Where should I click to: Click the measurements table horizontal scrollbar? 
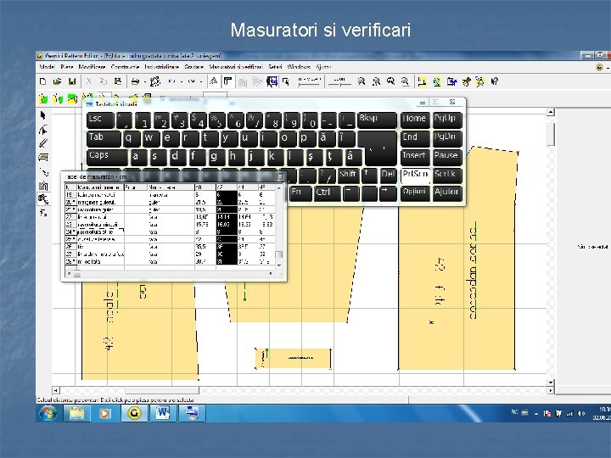tap(170, 275)
